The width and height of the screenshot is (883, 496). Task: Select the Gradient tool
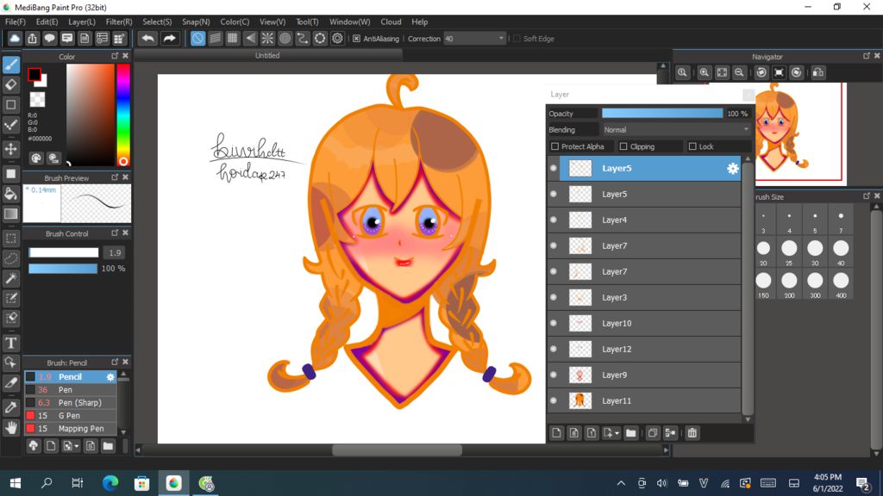click(x=10, y=214)
